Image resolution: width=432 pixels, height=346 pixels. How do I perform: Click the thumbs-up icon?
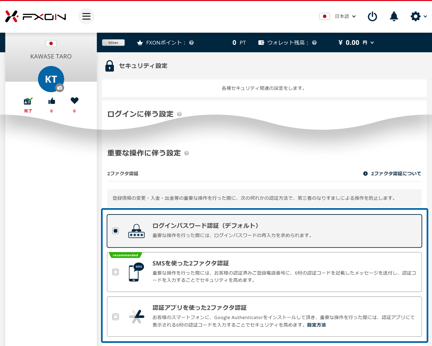coord(51,101)
